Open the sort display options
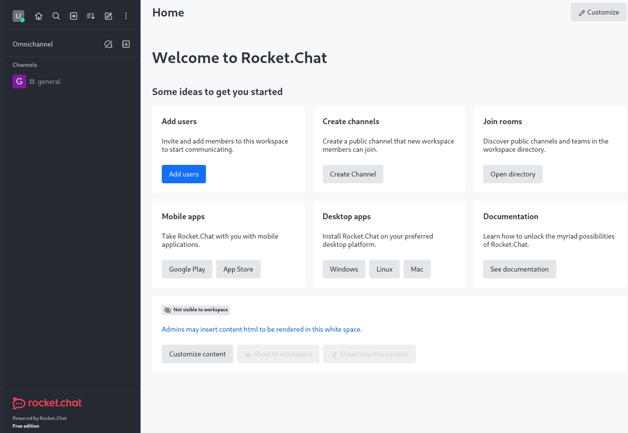Image resolution: width=628 pixels, height=433 pixels. click(x=91, y=16)
